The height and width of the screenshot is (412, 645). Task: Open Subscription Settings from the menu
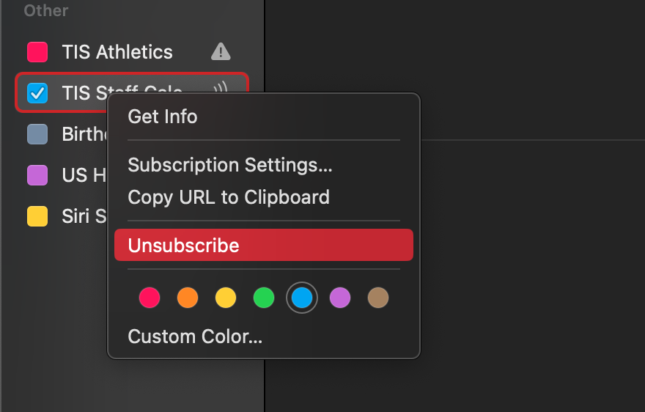[x=230, y=165]
